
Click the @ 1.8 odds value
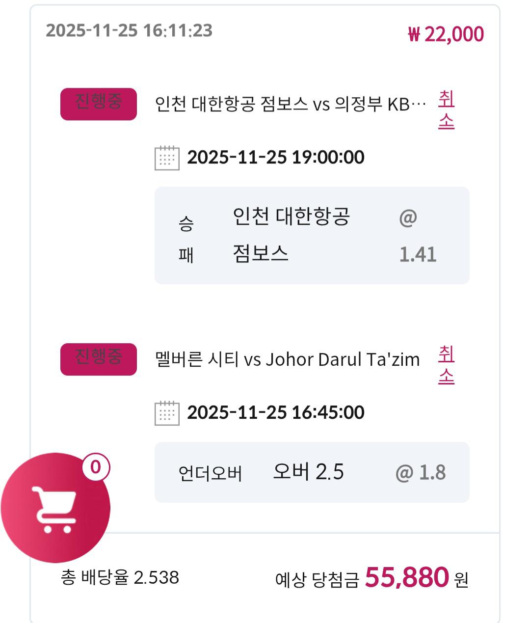(x=421, y=472)
